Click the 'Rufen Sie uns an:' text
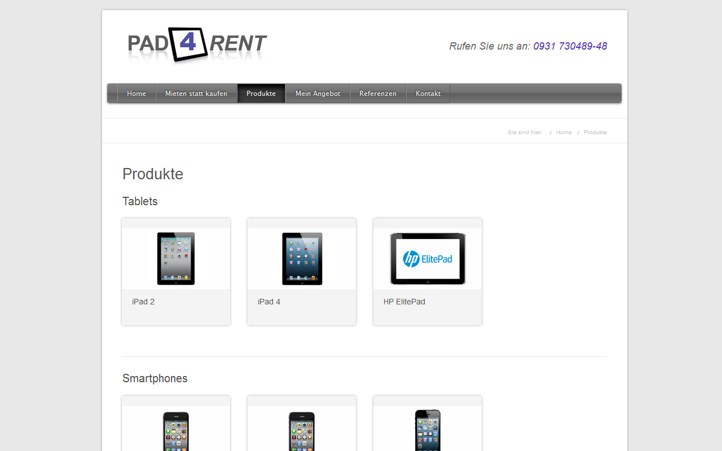 490,46
